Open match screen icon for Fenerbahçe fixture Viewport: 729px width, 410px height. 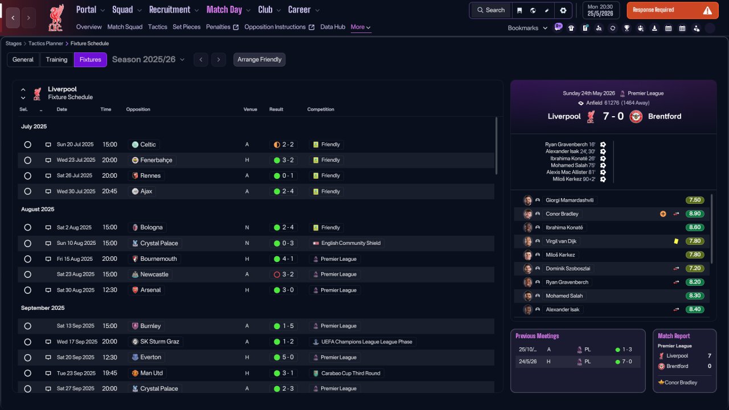(x=48, y=160)
